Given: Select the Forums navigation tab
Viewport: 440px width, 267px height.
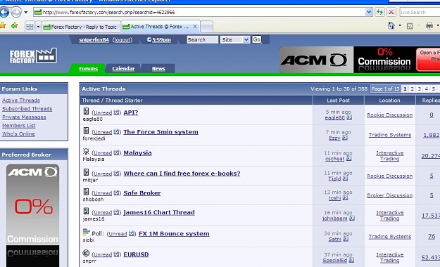Looking at the screenshot, I should [x=89, y=69].
